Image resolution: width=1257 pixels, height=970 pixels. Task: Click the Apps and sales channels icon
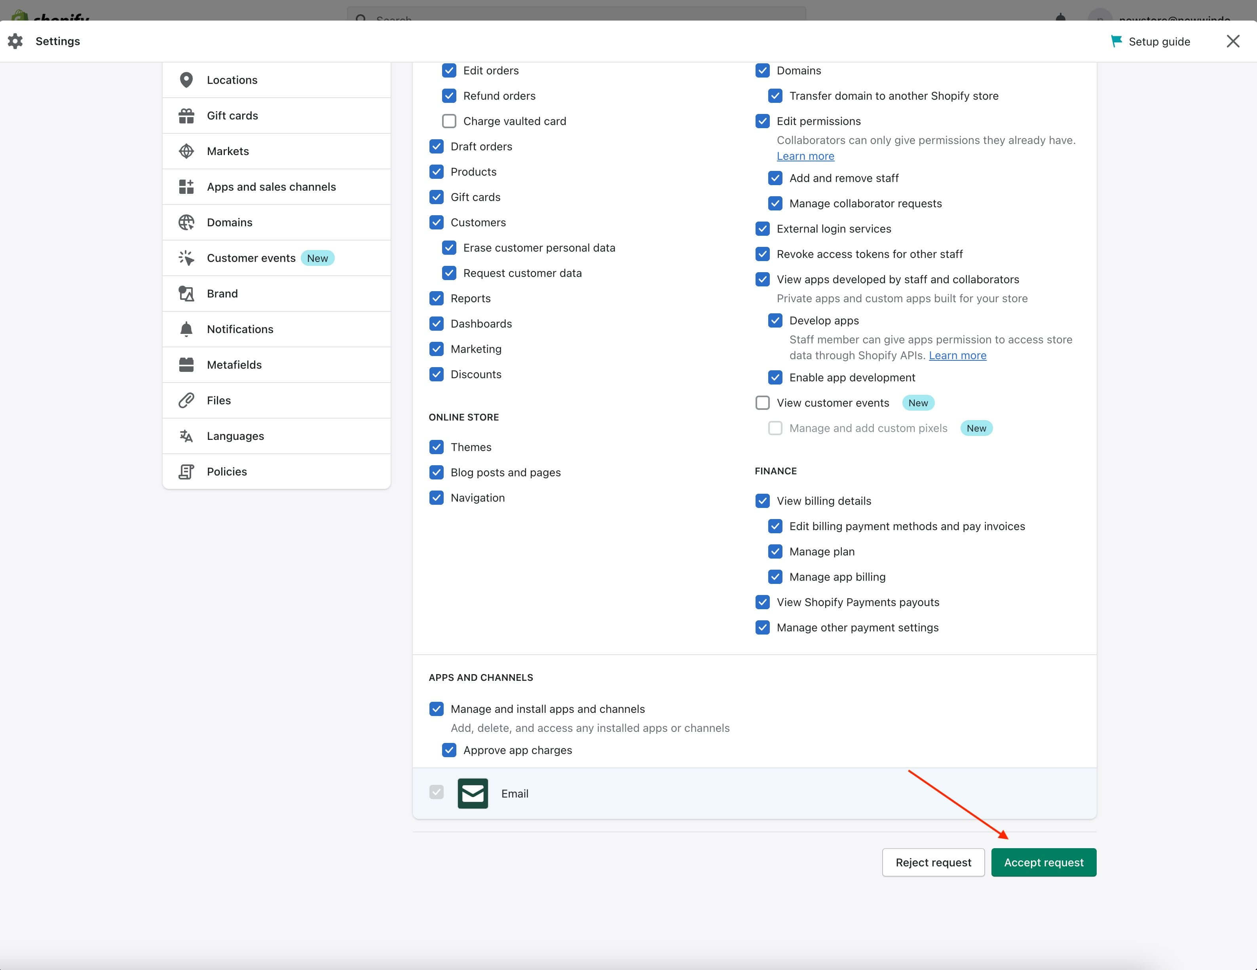click(186, 187)
